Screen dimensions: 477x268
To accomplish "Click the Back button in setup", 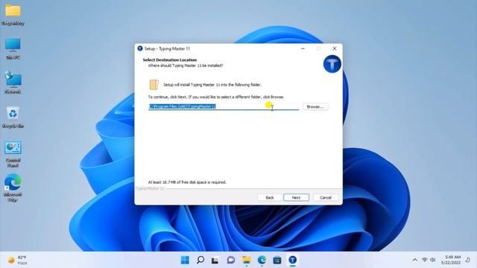I will coord(270,197).
